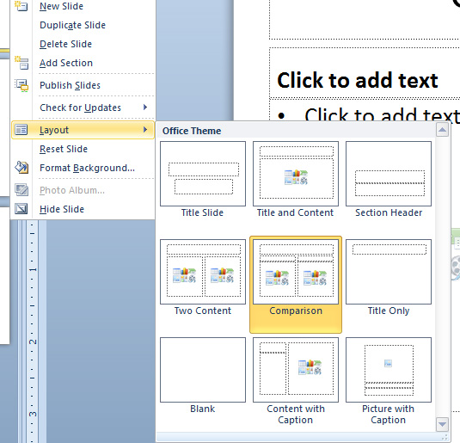
Task: Click the layout gallery scroll down arrow
Action: point(442,424)
